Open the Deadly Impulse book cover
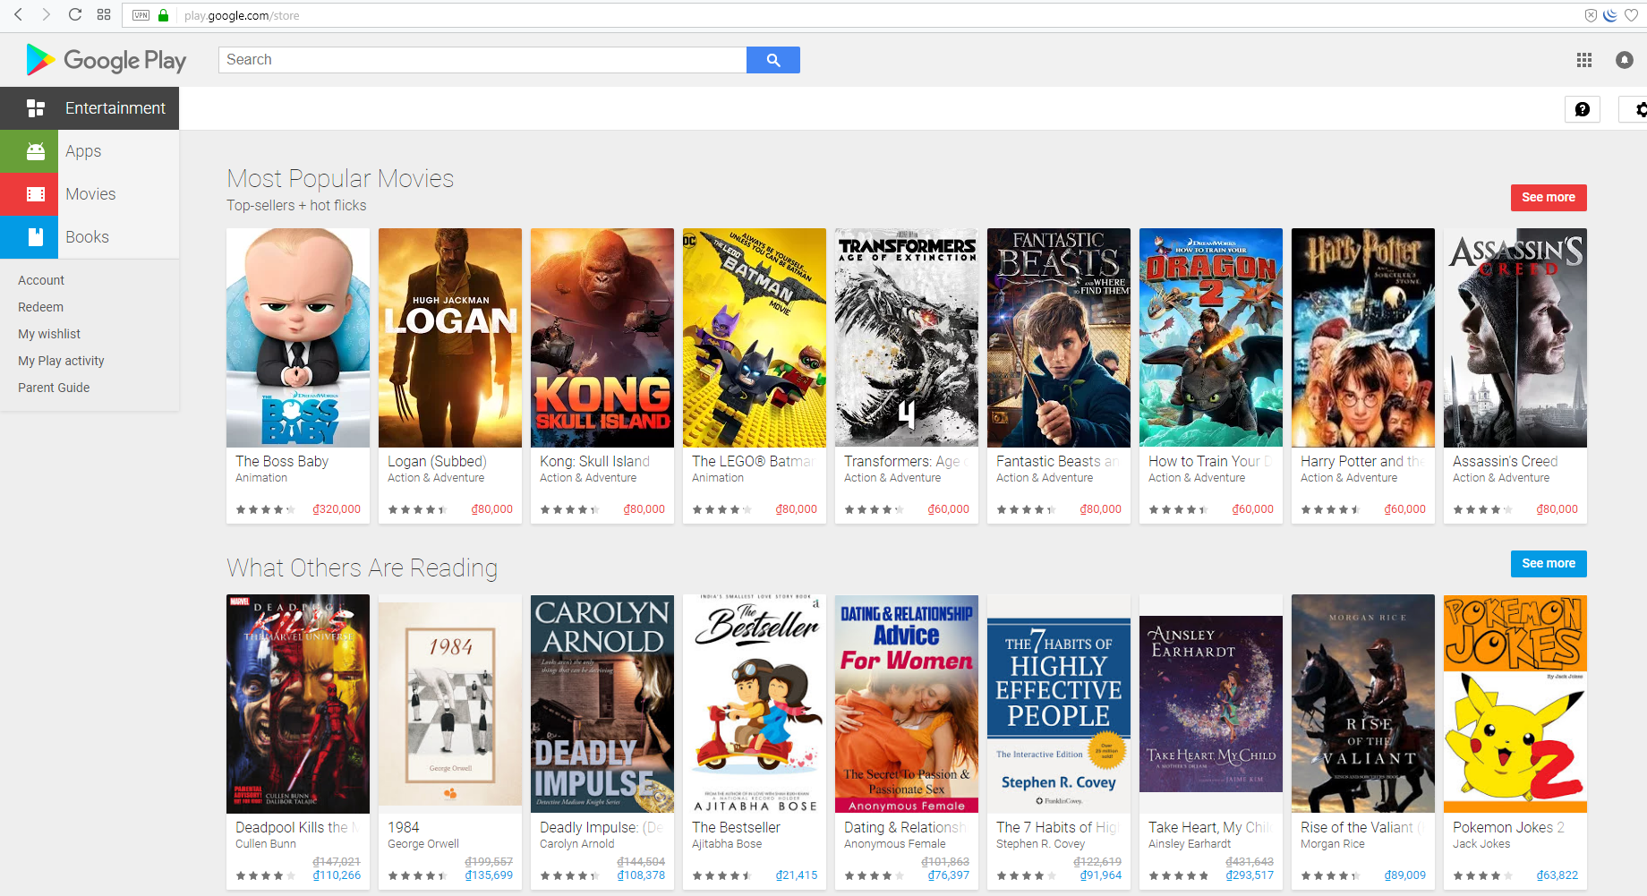The height and width of the screenshot is (896, 1647). click(602, 704)
